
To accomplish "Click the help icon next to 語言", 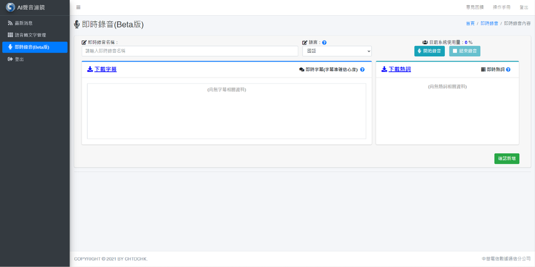I will 324,43.
